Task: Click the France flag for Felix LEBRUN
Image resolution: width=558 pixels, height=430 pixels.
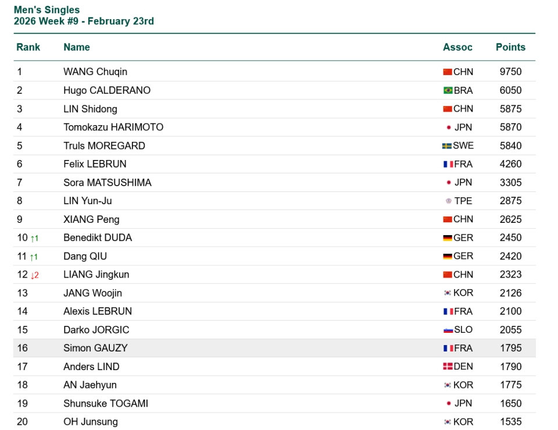Action: click(x=448, y=165)
